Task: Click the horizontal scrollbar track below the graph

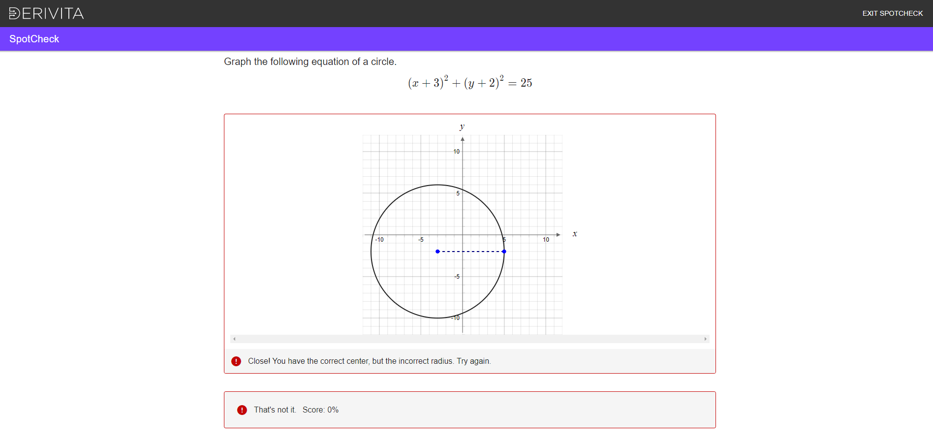Action: 469,339
